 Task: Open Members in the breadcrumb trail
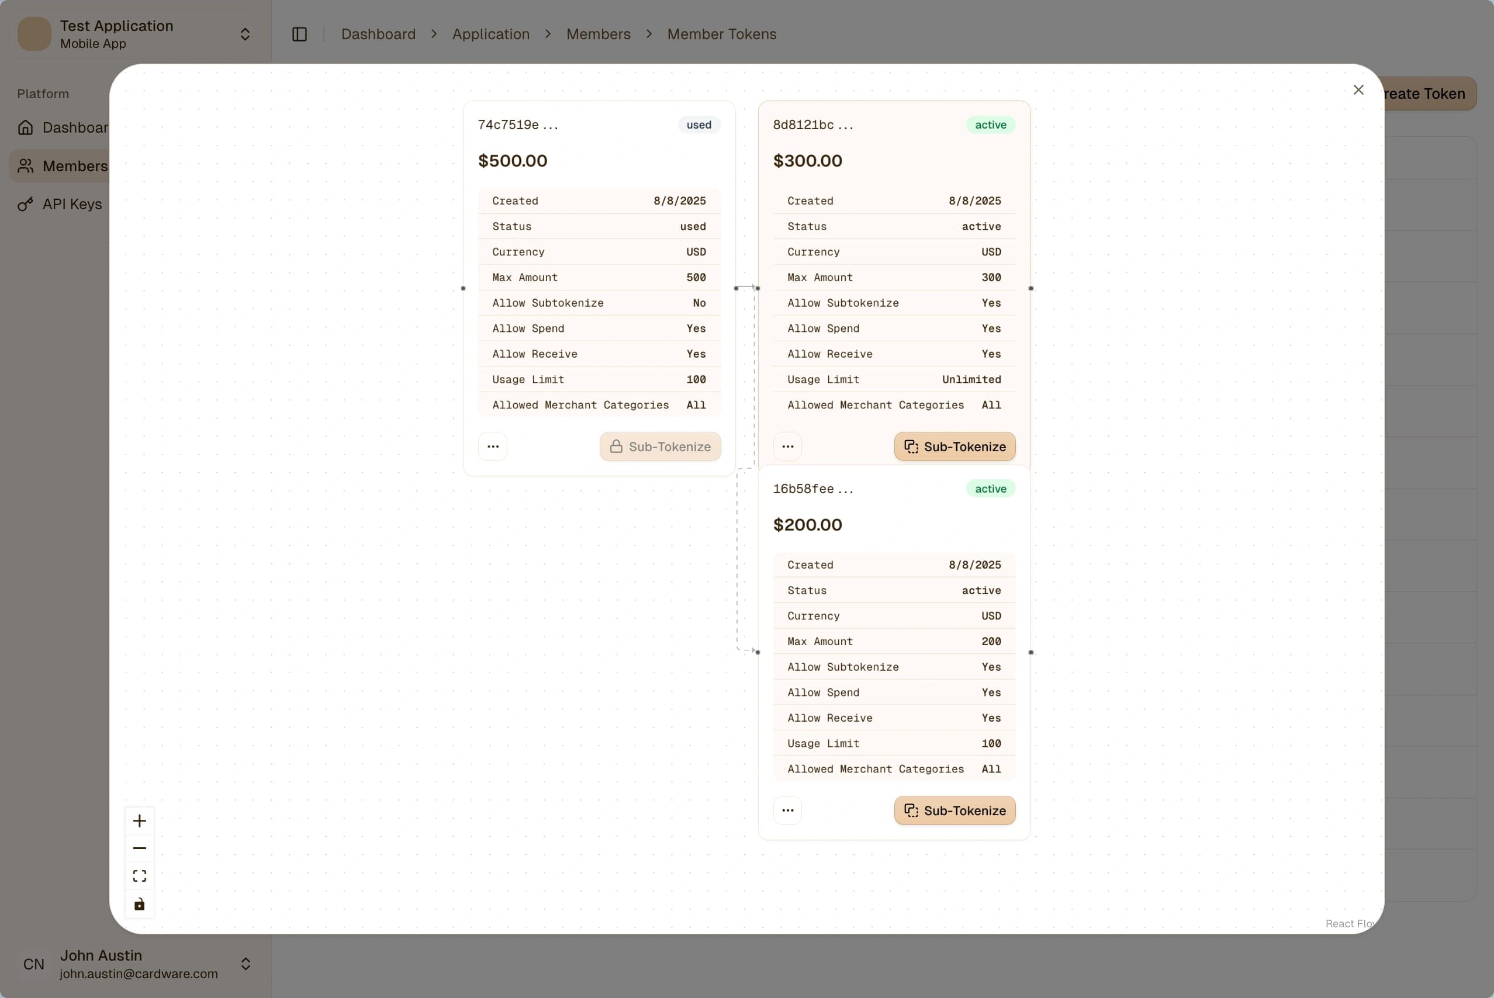pyautogui.click(x=598, y=34)
